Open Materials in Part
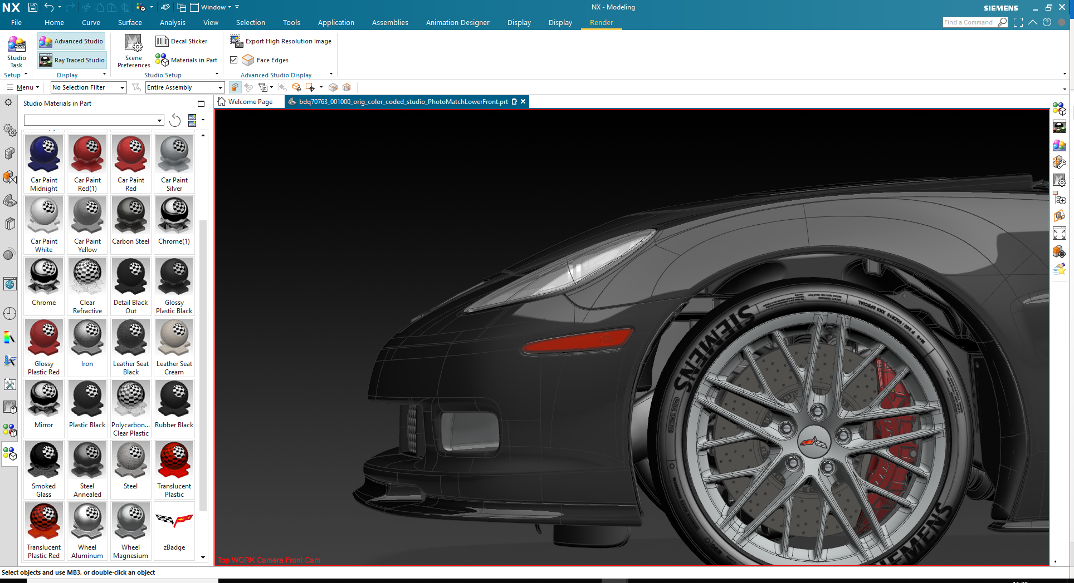Screen dimensions: 1074x583 click(x=187, y=60)
